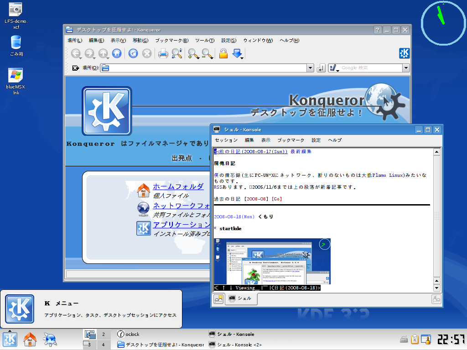
Task: Click the calendar reminder bell tray icon
Action: [x=426, y=339]
